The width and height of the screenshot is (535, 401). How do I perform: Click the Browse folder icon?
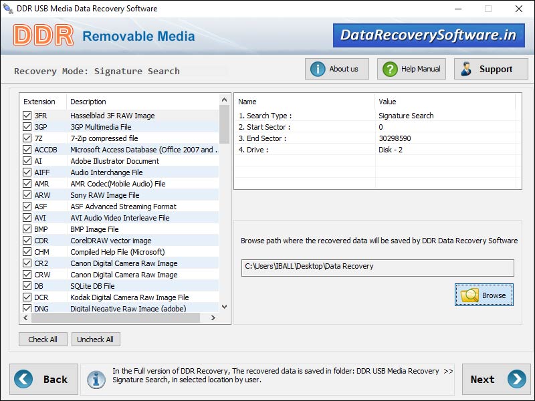(x=470, y=295)
